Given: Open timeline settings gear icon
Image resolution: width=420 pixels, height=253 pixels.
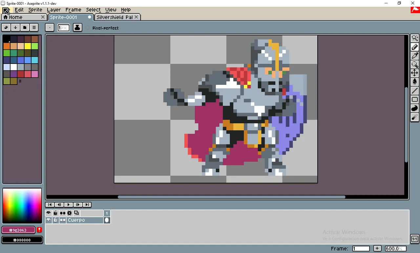Looking at the screenshot, I should (x=69, y=213).
